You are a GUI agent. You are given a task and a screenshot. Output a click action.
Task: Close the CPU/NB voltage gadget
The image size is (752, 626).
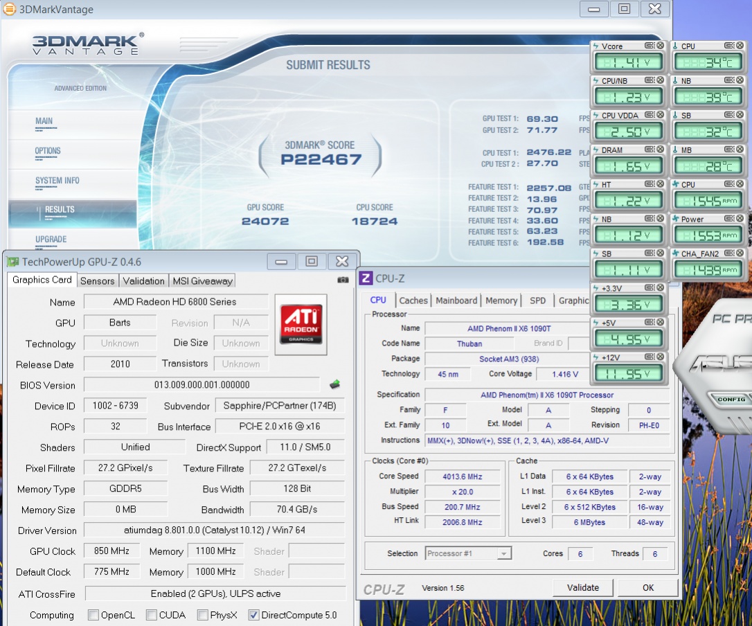click(x=661, y=80)
